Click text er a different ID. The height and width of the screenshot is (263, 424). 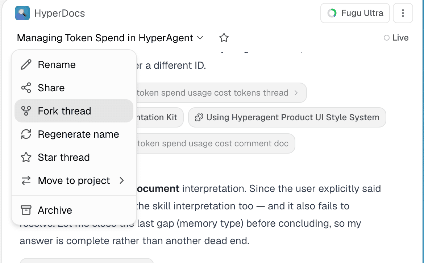point(171,66)
